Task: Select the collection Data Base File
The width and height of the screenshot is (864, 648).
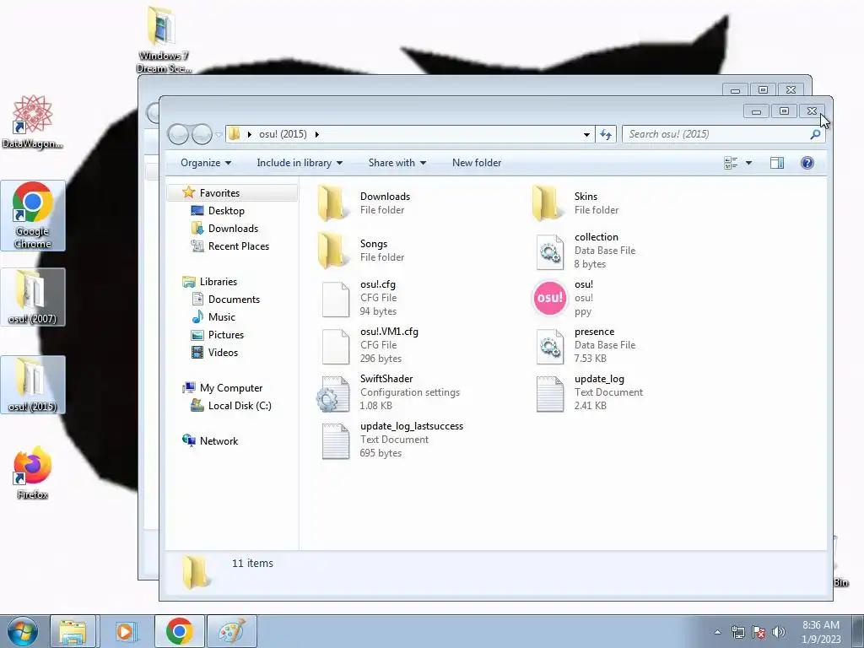Action: [585, 250]
